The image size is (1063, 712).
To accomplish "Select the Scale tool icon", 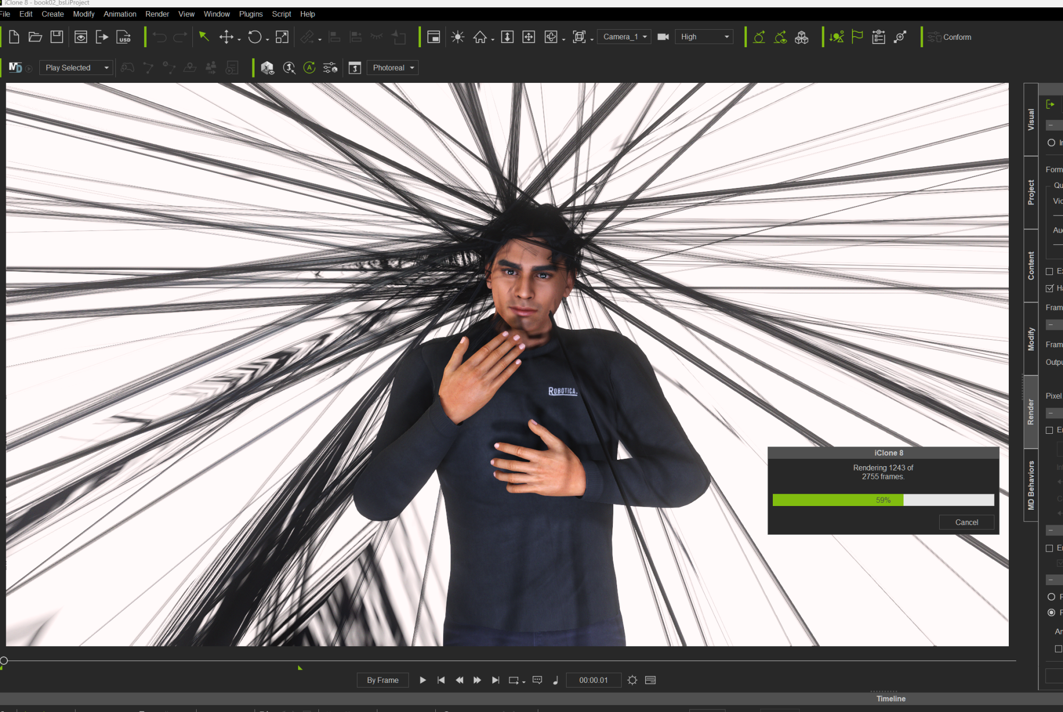I will (282, 37).
